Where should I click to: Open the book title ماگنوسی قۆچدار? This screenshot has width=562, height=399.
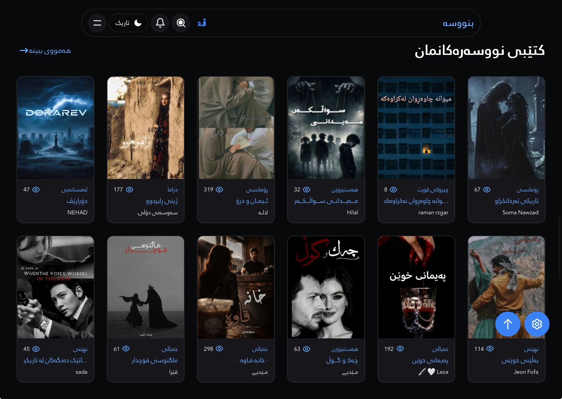coord(155,360)
